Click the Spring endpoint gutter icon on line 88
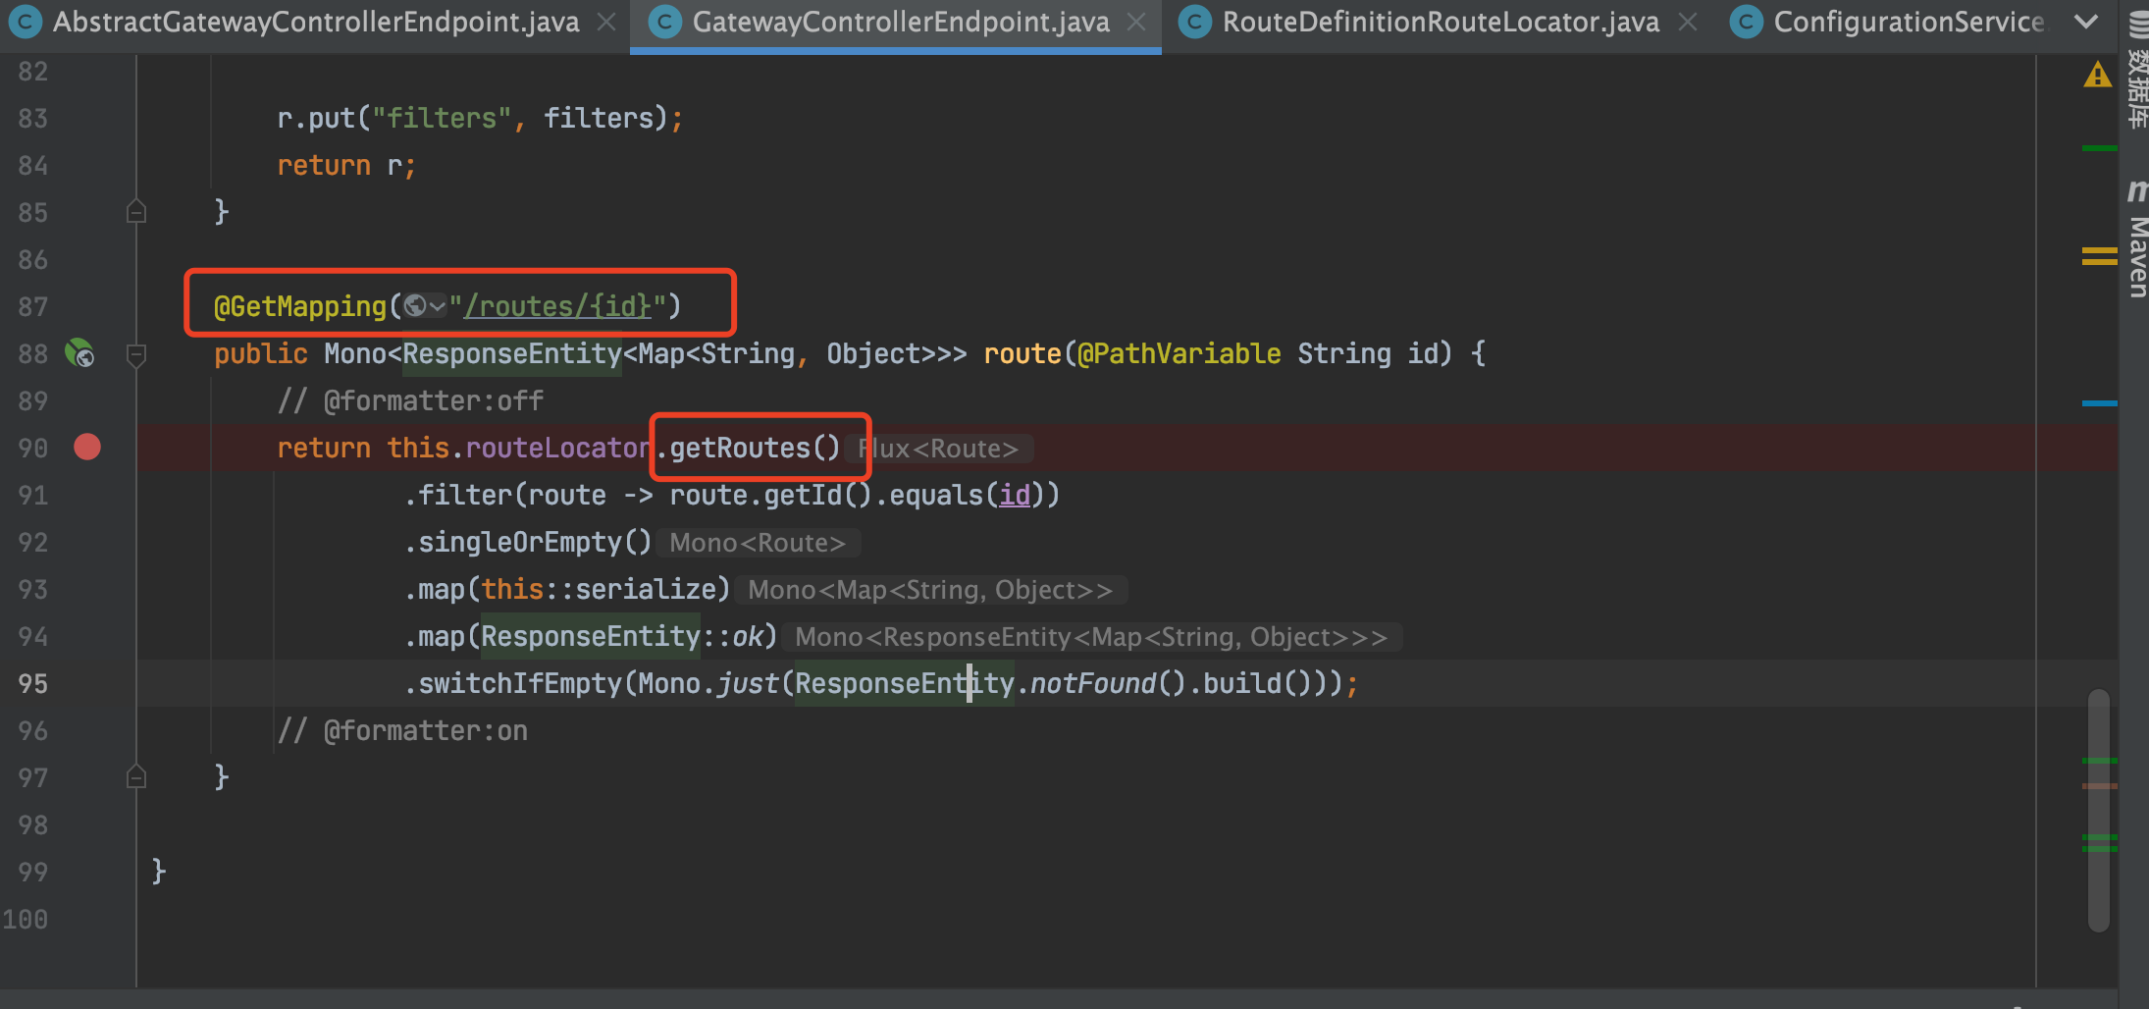This screenshot has height=1009, width=2149. coord(79,352)
